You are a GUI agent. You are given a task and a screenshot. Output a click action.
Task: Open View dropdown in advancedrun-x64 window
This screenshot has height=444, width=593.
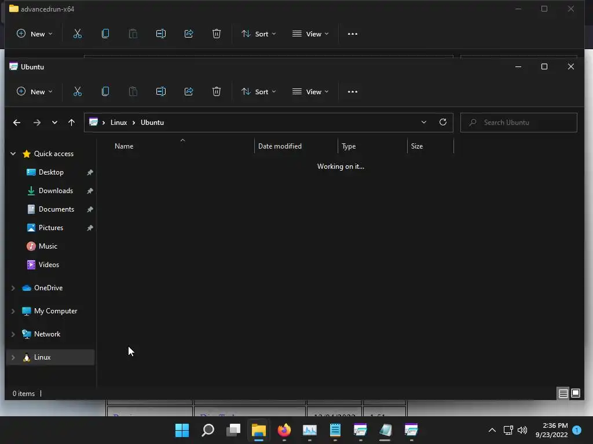[310, 34]
